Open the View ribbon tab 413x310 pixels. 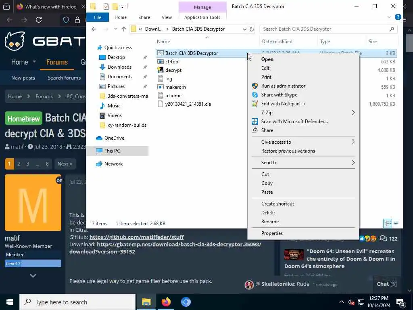coord(167,17)
